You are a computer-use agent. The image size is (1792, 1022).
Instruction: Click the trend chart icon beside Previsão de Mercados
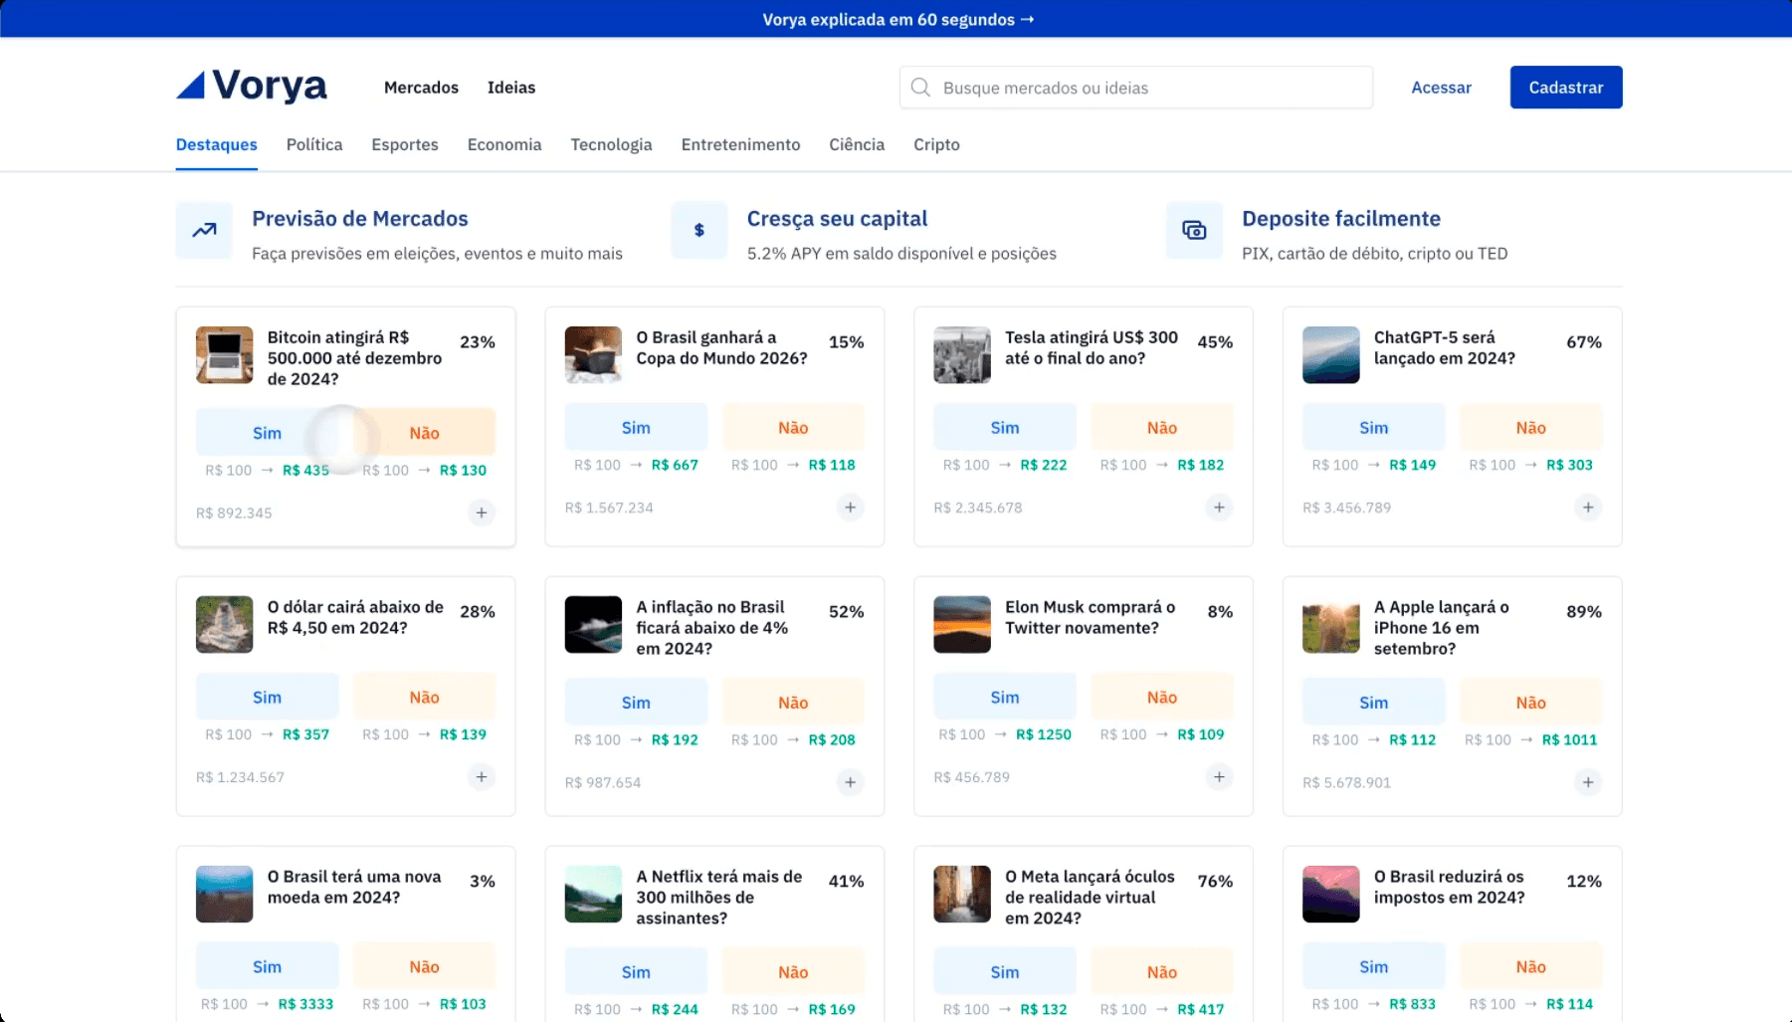coord(203,230)
